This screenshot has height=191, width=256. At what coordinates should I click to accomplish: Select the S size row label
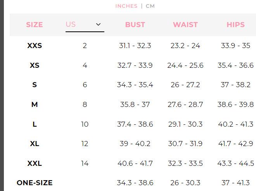coord(35,85)
